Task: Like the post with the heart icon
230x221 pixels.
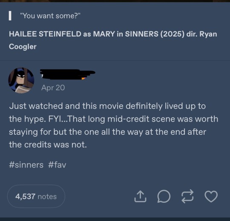Action: point(211,196)
